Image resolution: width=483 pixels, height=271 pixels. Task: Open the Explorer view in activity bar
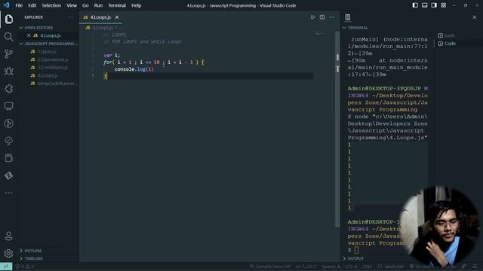8,19
